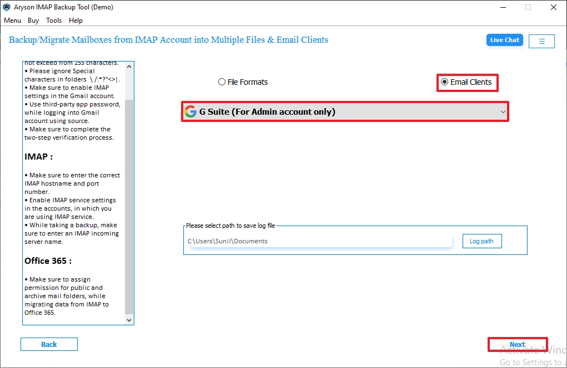
Task: Click the 'two-step verification process' note
Action: pos(69,134)
